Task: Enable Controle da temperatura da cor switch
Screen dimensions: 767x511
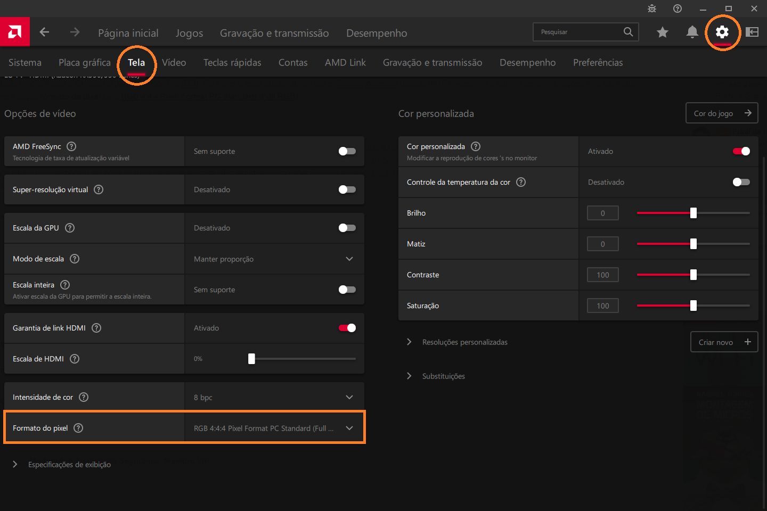Action: [741, 182]
